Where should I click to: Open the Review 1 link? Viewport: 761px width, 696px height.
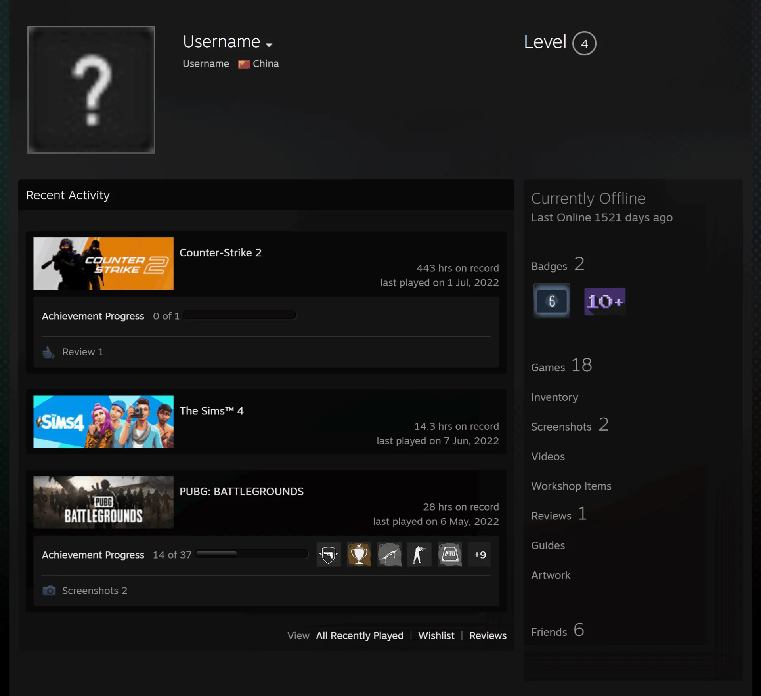click(82, 352)
